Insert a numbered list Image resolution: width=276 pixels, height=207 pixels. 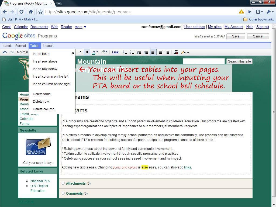point(125,52)
